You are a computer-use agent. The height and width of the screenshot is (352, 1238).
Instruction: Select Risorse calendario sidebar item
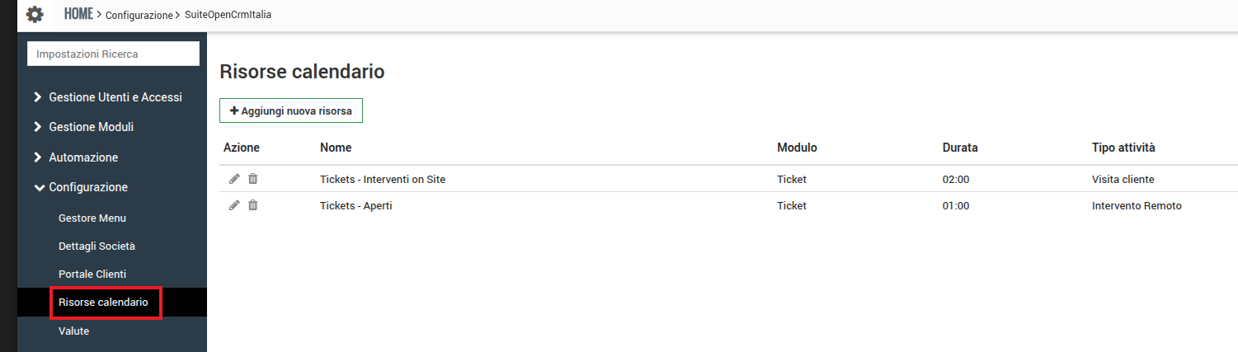pos(103,303)
